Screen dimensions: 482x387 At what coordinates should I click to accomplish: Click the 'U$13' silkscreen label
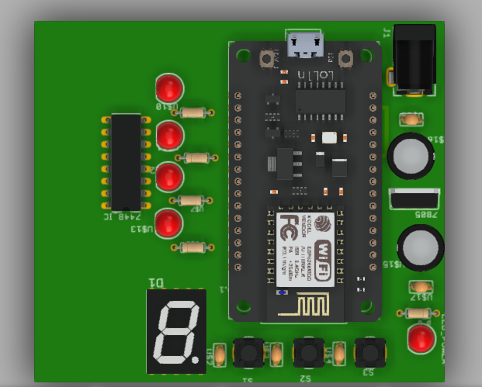pyautogui.click(x=142, y=229)
